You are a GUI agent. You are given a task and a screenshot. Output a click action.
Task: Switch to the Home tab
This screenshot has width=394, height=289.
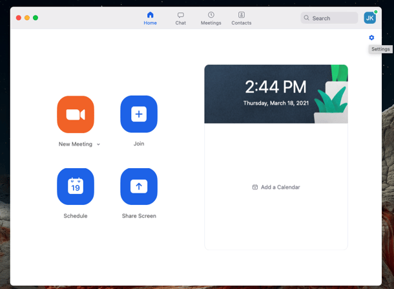click(150, 18)
